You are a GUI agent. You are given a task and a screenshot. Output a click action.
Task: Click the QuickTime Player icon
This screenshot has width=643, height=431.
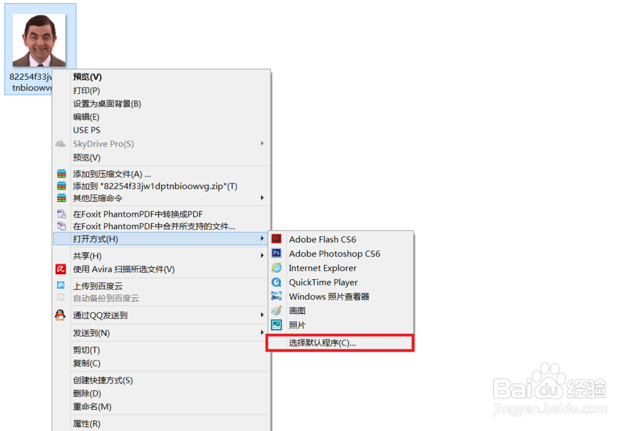coord(276,282)
